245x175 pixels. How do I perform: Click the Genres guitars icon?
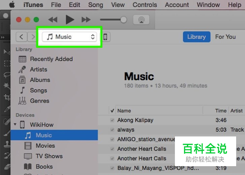click(x=22, y=101)
